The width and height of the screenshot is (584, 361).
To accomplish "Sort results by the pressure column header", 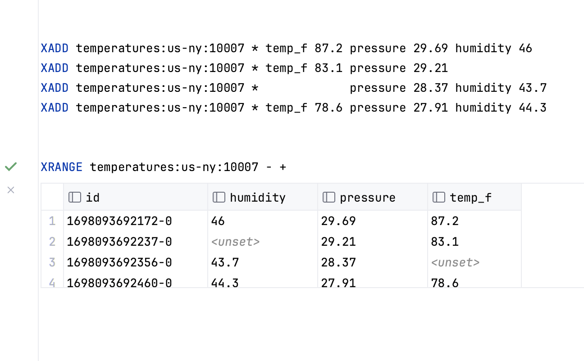I will (368, 197).
